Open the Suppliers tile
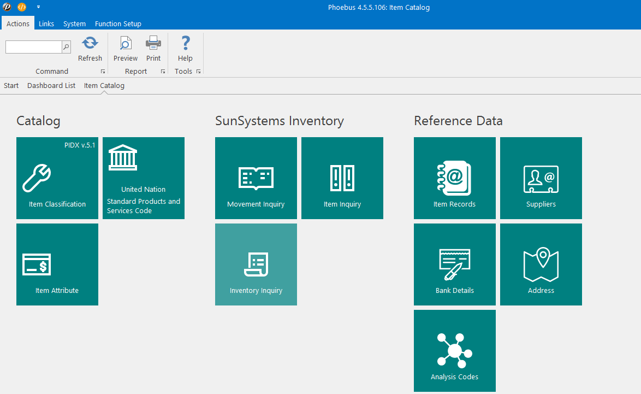Image resolution: width=641 pixels, height=394 pixels. pos(541,178)
